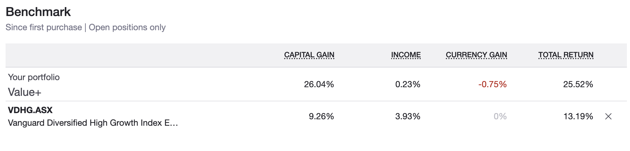Click the VDHG capital gain value 9.26%
This screenshot has width=630, height=151.
tap(321, 116)
